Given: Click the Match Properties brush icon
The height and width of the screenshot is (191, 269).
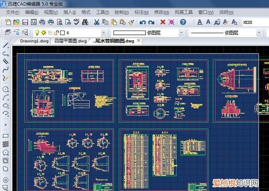Looking at the screenshot, I should (x=131, y=22).
